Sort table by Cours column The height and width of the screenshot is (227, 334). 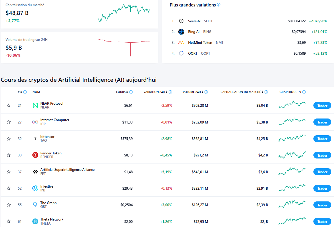[x=121, y=92]
